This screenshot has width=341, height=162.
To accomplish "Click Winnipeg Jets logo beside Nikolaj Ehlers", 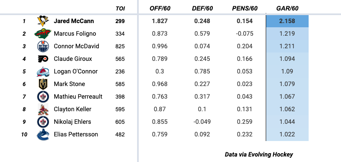I will (43, 122).
